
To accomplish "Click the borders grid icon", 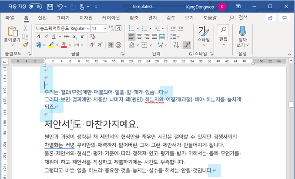I will coord(144,45).
